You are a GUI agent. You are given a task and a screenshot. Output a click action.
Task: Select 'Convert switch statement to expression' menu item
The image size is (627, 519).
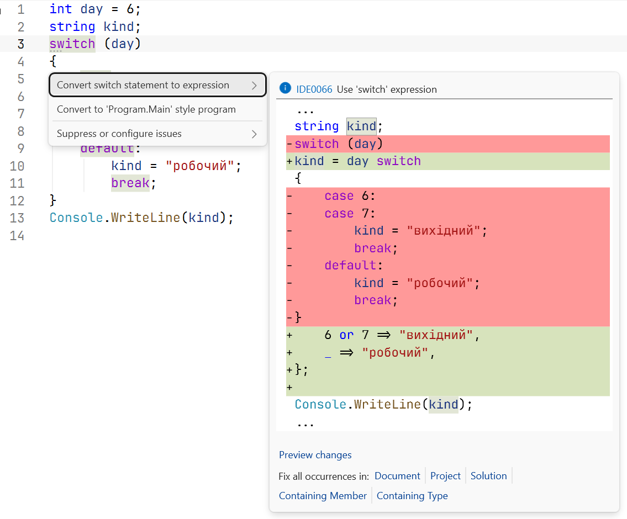(157, 84)
